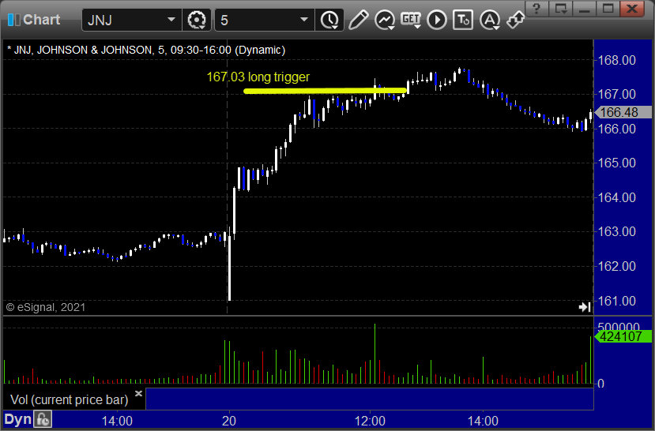The image size is (655, 431).
Task: Click the first 14:00 time axis label
Action: tap(117, 420)
